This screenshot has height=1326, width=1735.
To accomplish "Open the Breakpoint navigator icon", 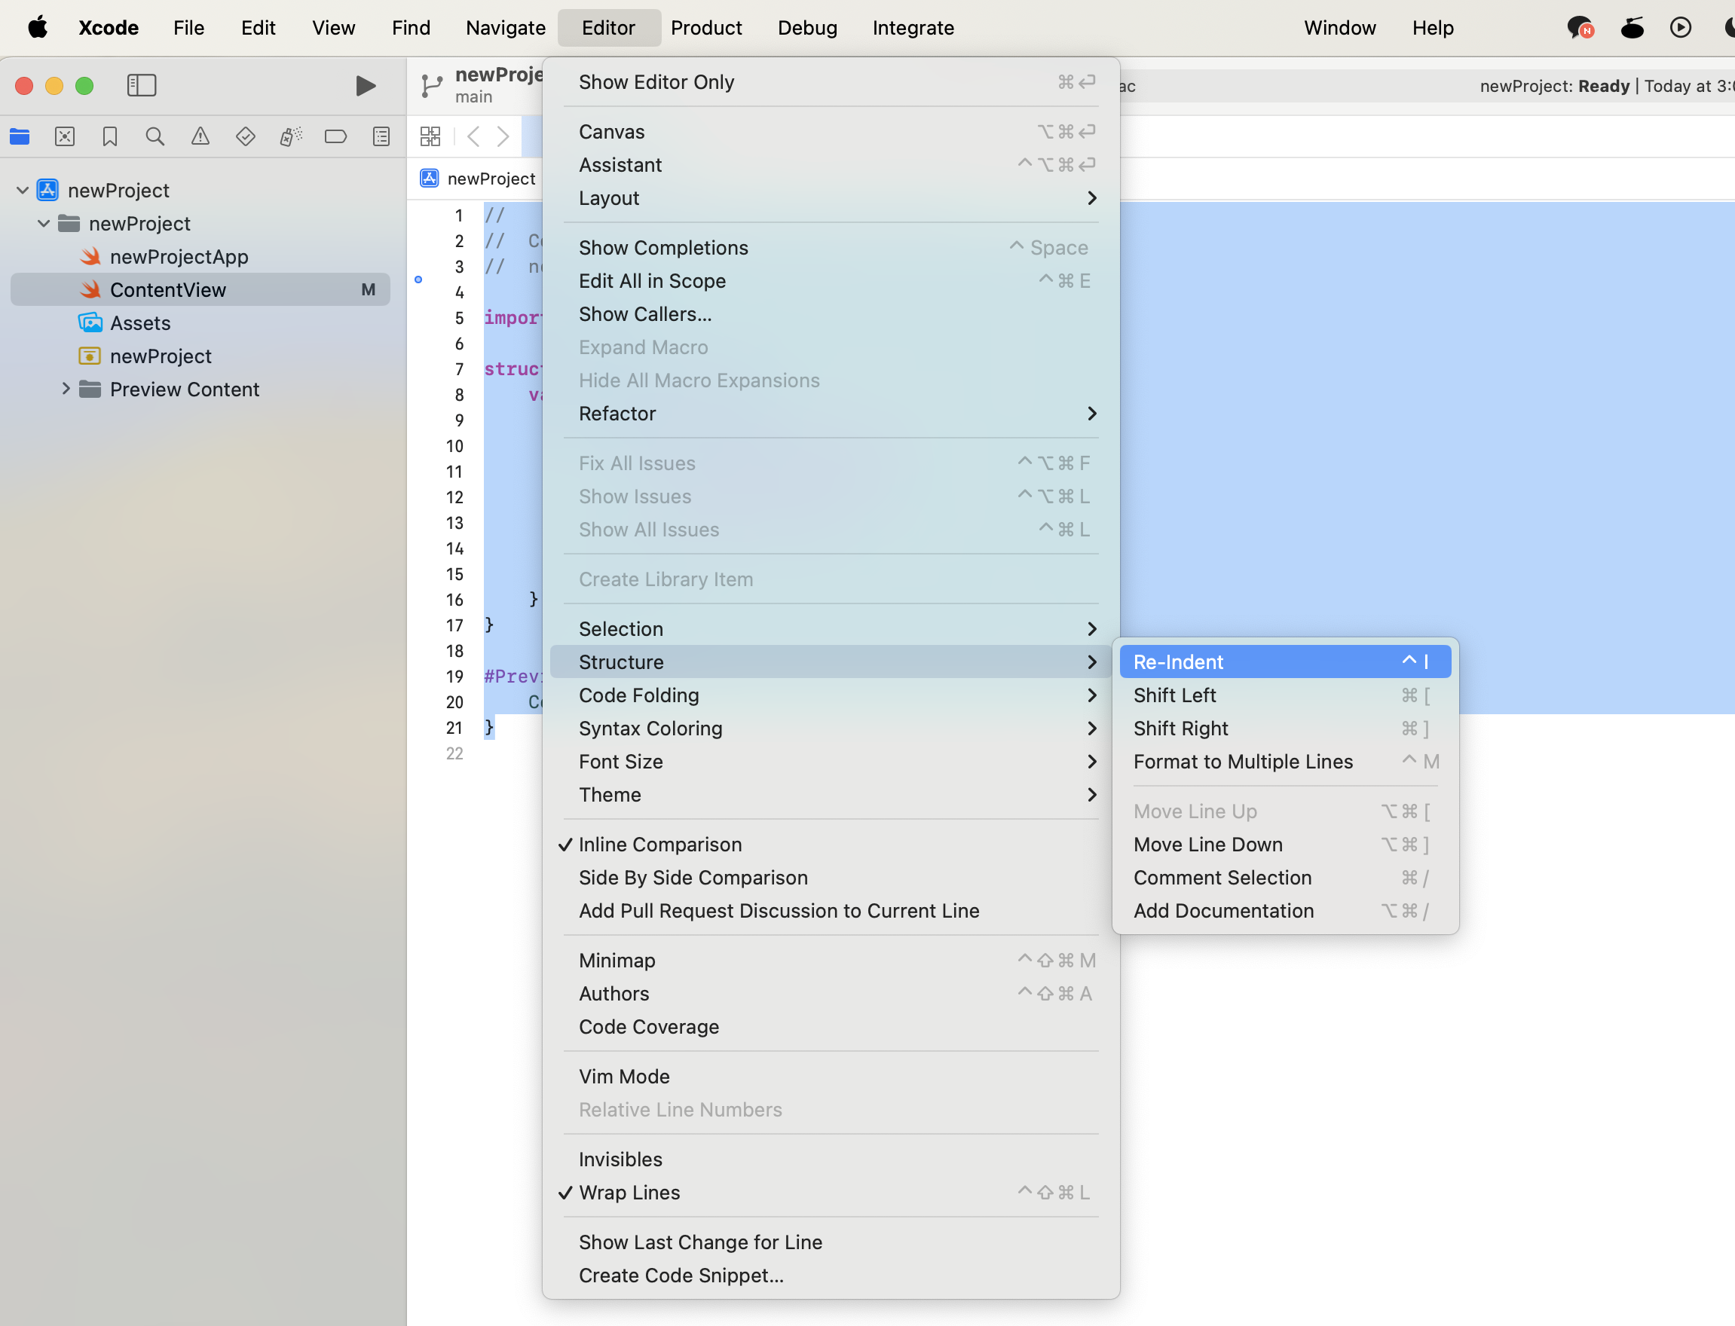I will point(335,136).
